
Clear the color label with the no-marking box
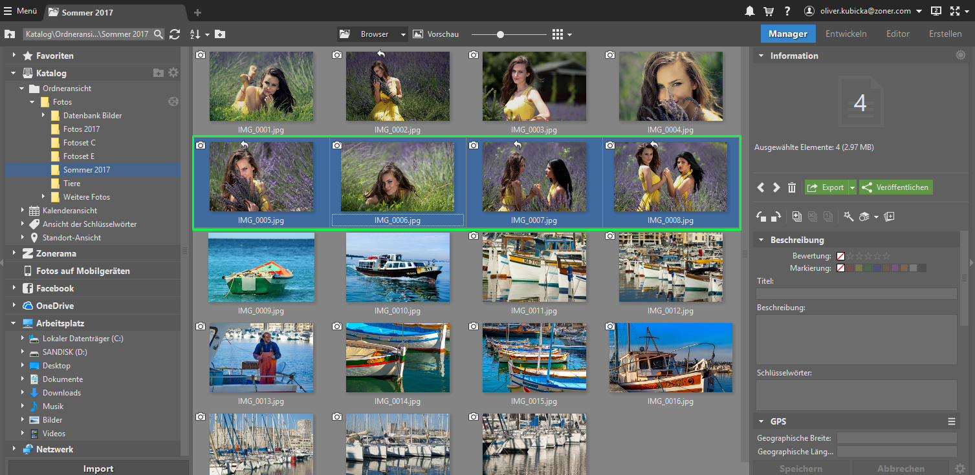(x=840, y=268)
